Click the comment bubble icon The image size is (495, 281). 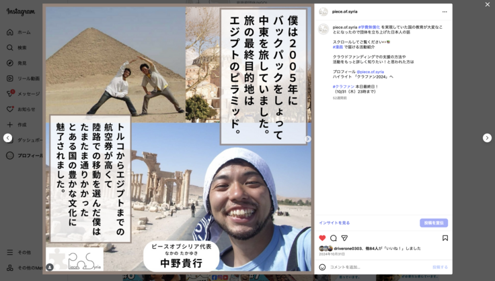click(334, 238)
